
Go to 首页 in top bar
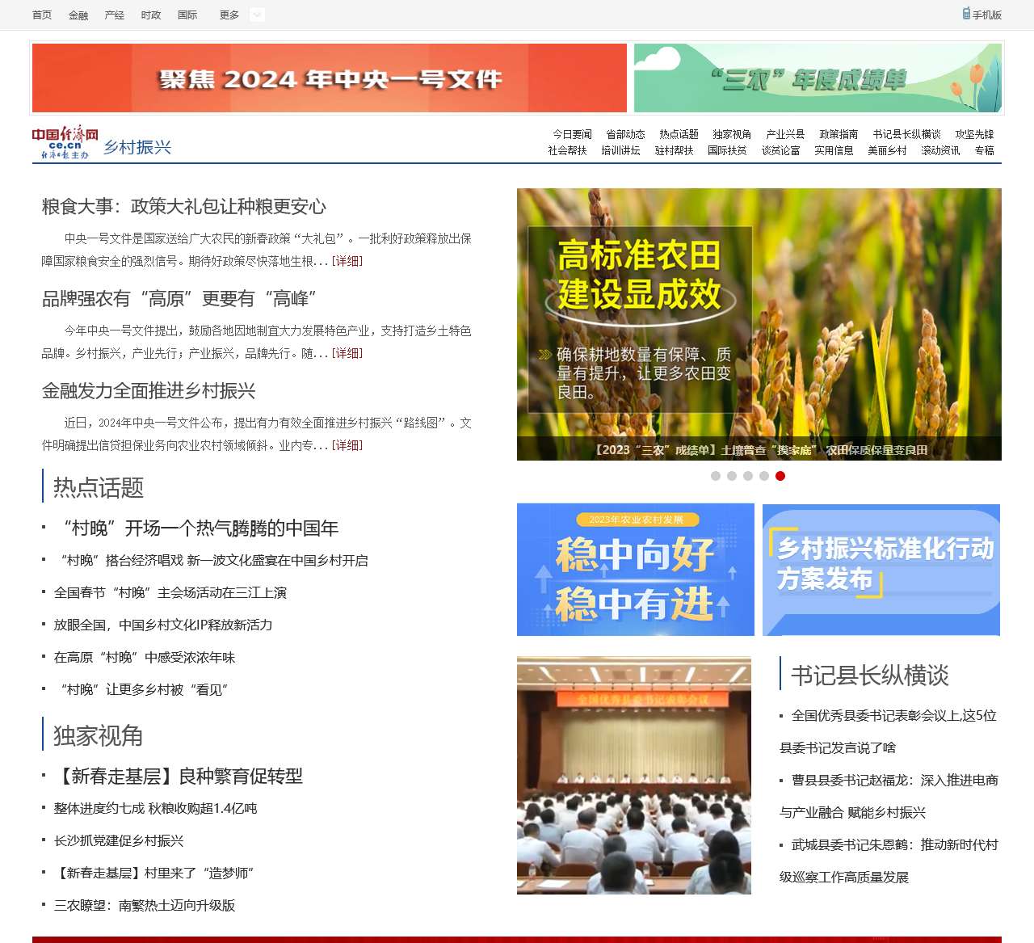pyautogui.click(x=42, y=15)
